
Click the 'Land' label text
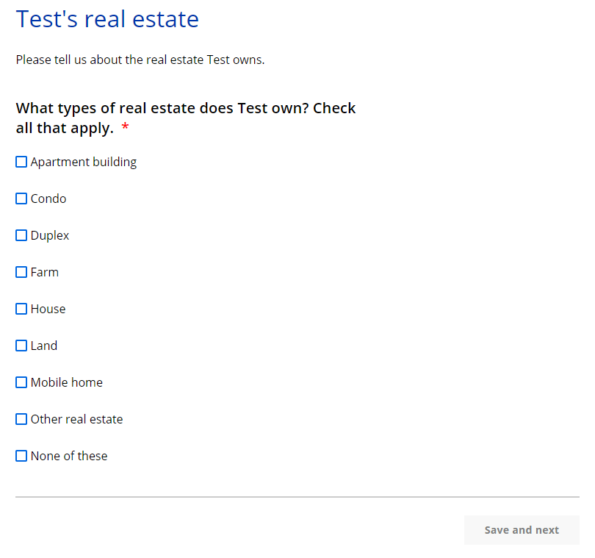(44, 346)
